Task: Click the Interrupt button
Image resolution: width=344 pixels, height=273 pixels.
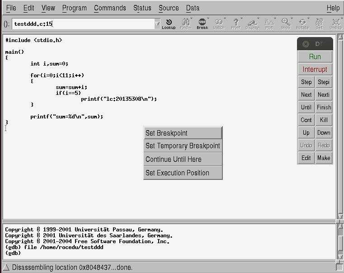Action: pos(315,69)
